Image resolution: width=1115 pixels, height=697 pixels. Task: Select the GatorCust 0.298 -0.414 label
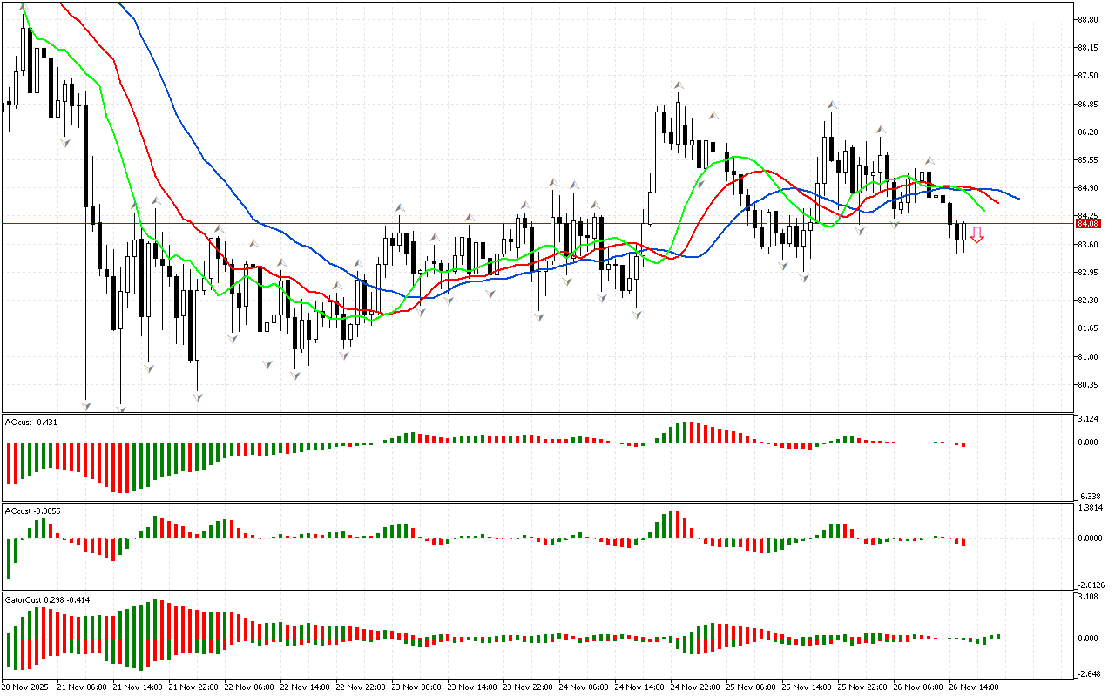47,599
